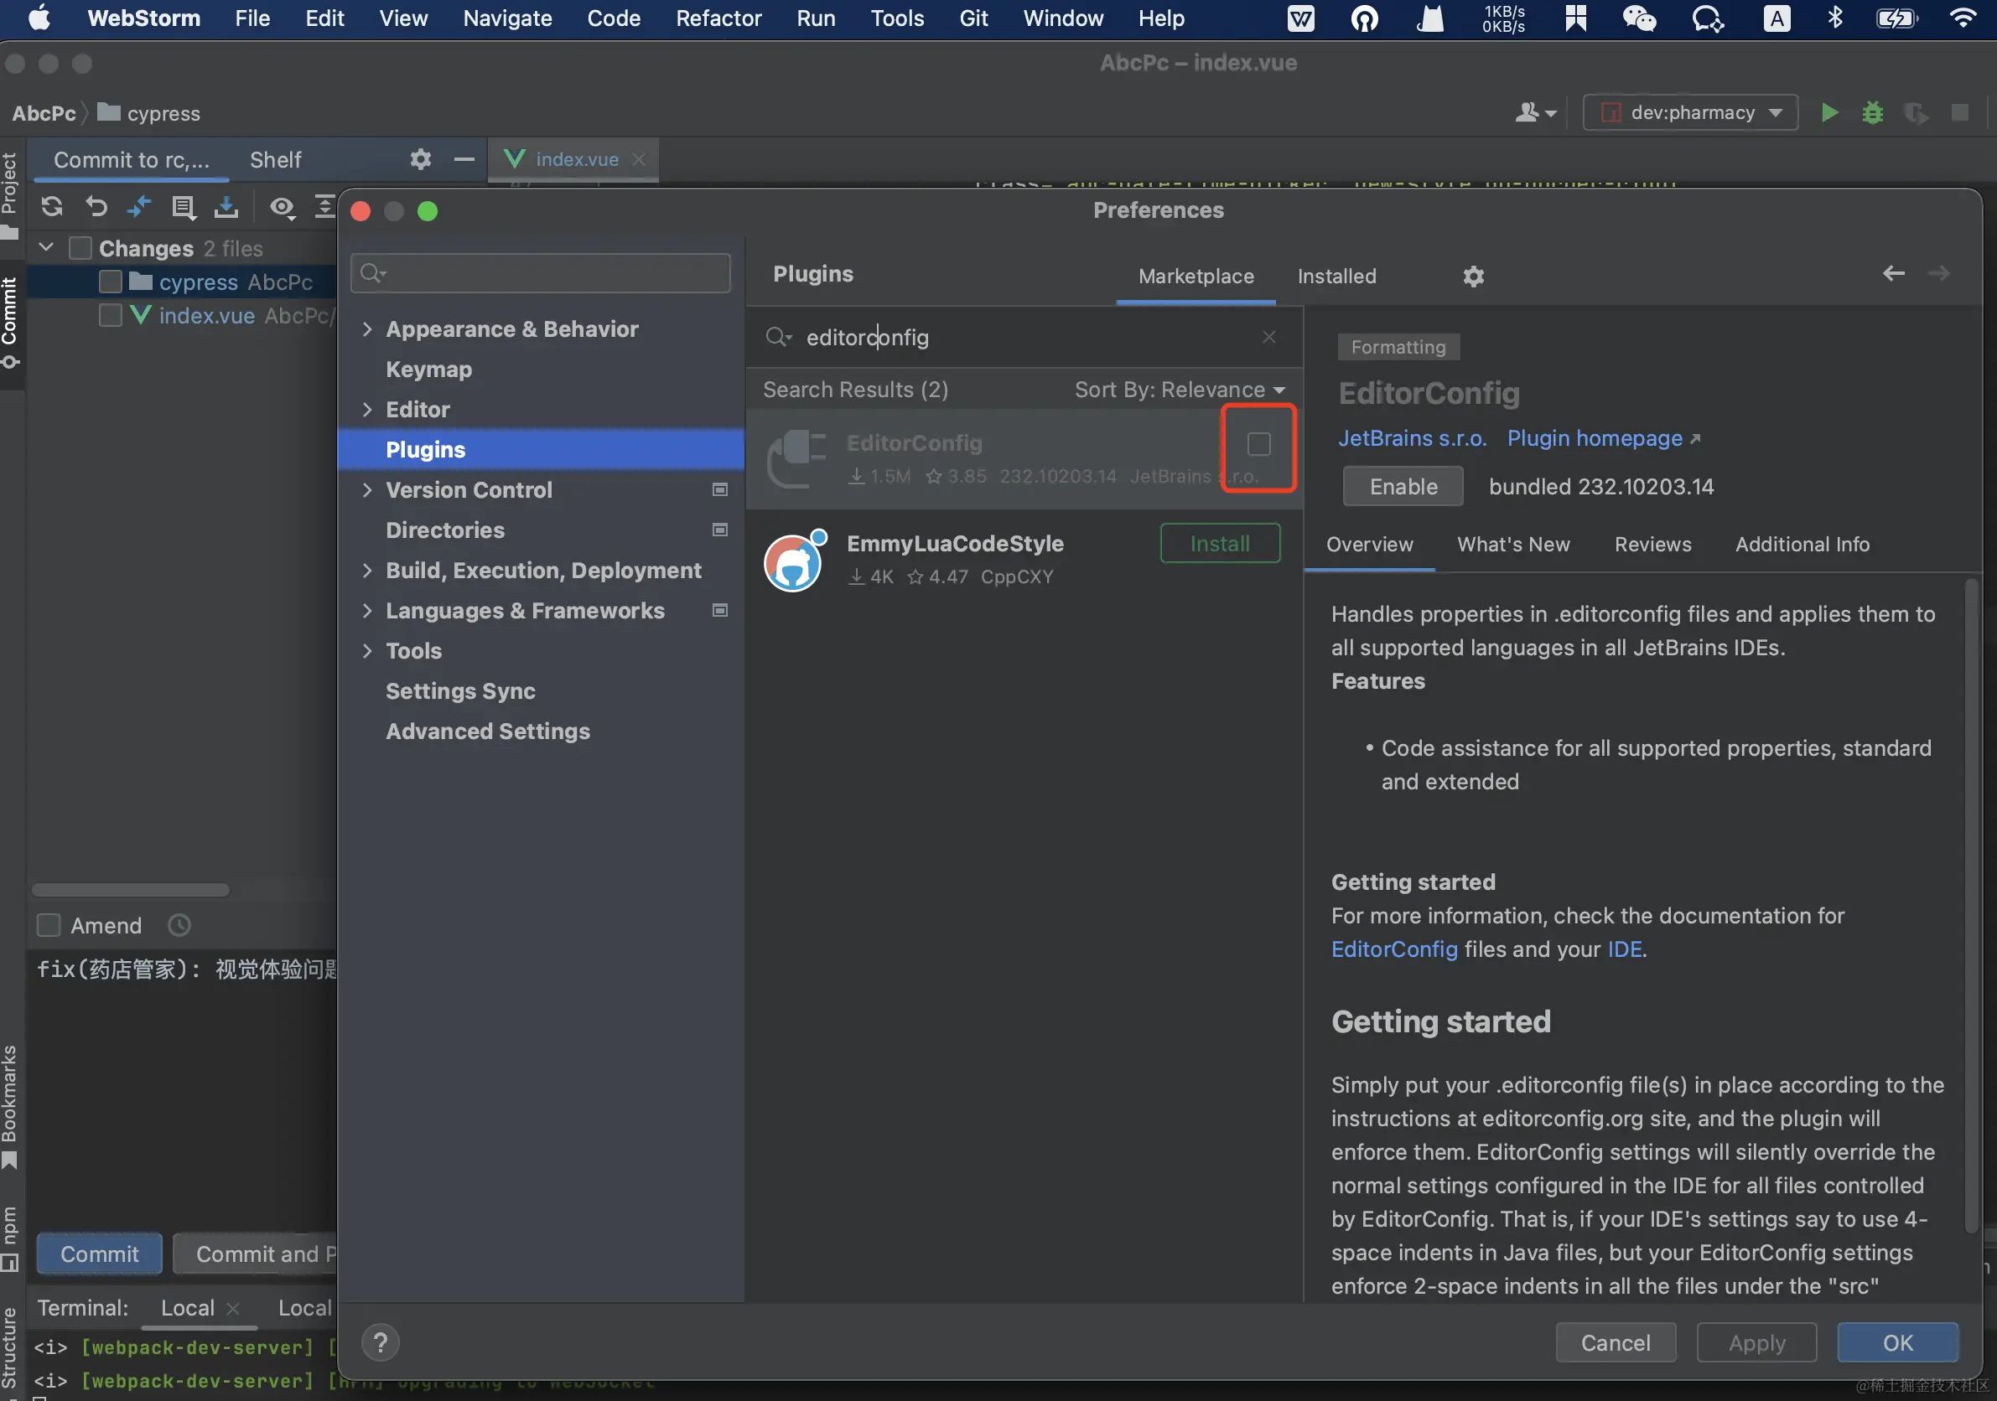Click the plugins settings gear icon
Image resolution: width=1997 pixels, height=1401 pixels.
(1472, 277)
